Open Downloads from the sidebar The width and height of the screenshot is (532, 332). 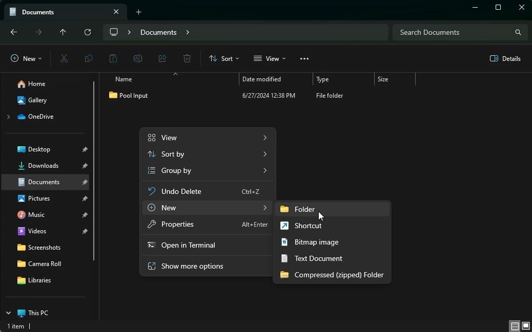click(x=44, y=165)
